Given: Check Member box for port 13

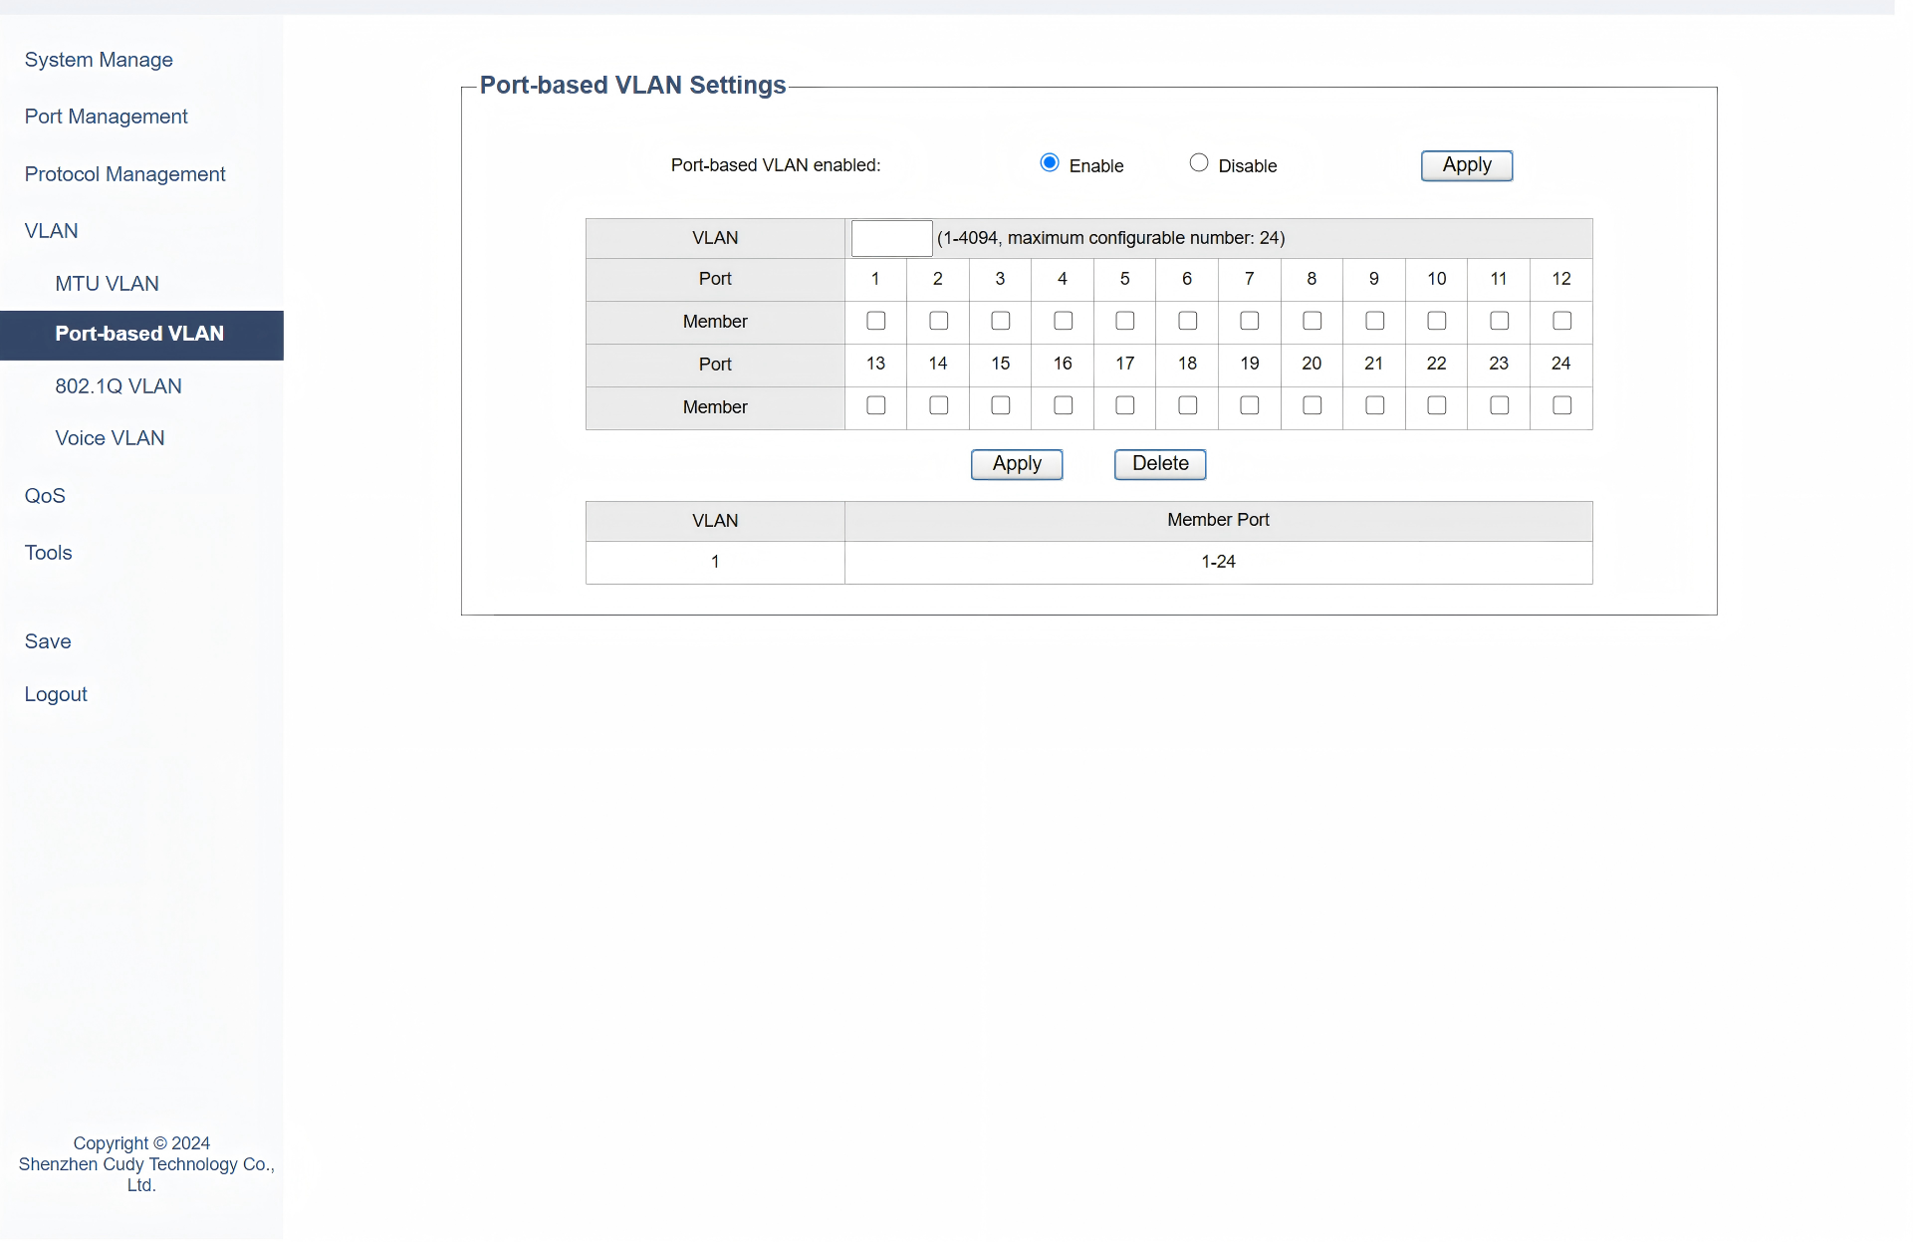Looking at the screenshot, I should [875, 405].
